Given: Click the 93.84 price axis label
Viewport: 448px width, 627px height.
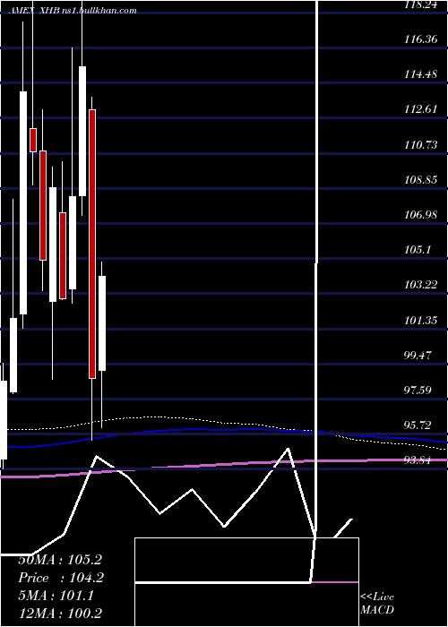Looking at the screenshot, I should coord(418,460).
